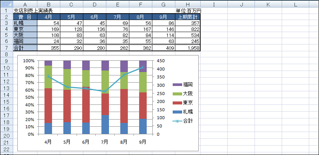The image size is (319, 155).
Task: Select the 合計 line marker in legend
Action: click(x=176, y=121)
